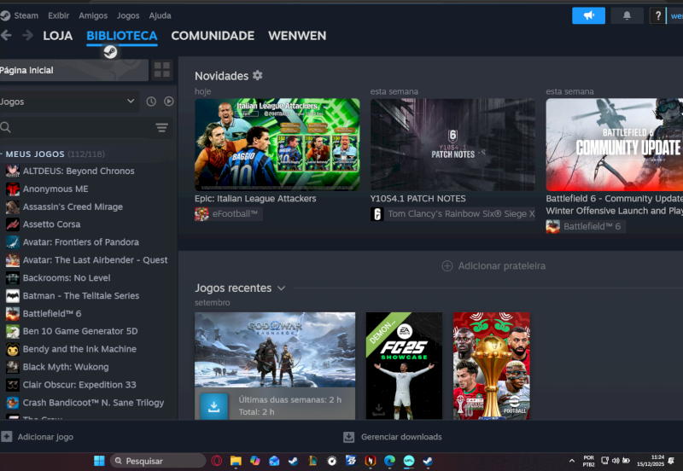683x471 pixels.
Task: Open the eFootball™ news tag
Action: tap(229, 213)
